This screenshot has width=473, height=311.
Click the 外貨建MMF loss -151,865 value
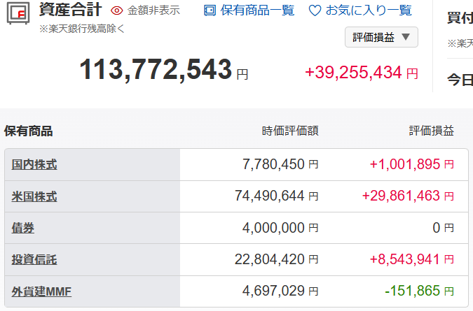412,291
